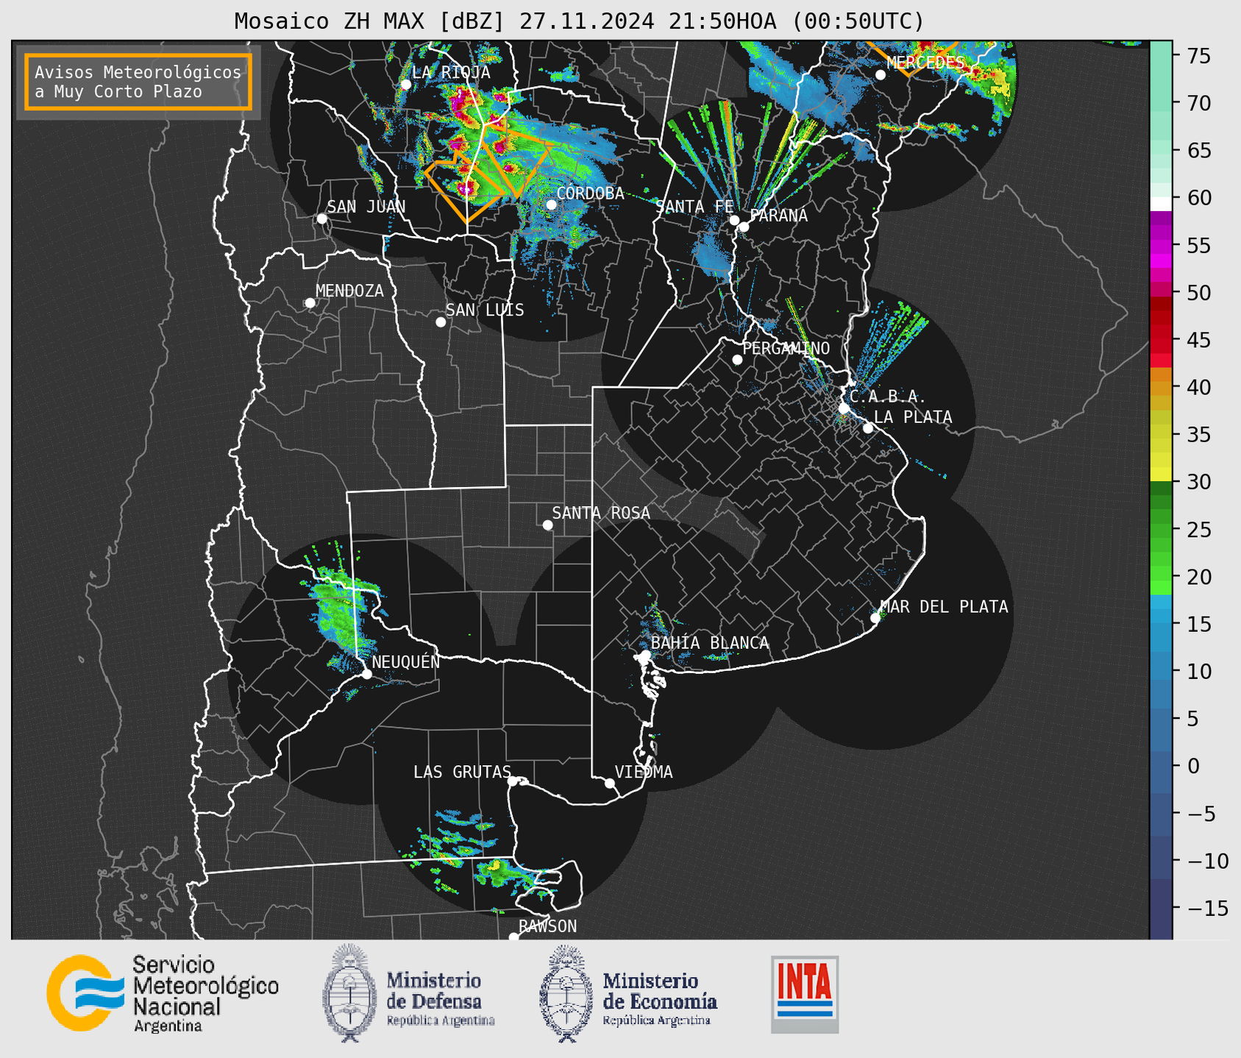Viewport: 1241px width, 1058px height.
Task: Click the "75" label on the color scale
Action: (1198, 56)
